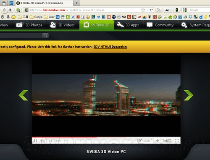
Task: Click the RSS feed subscribe button
Action: pos(159,10)
